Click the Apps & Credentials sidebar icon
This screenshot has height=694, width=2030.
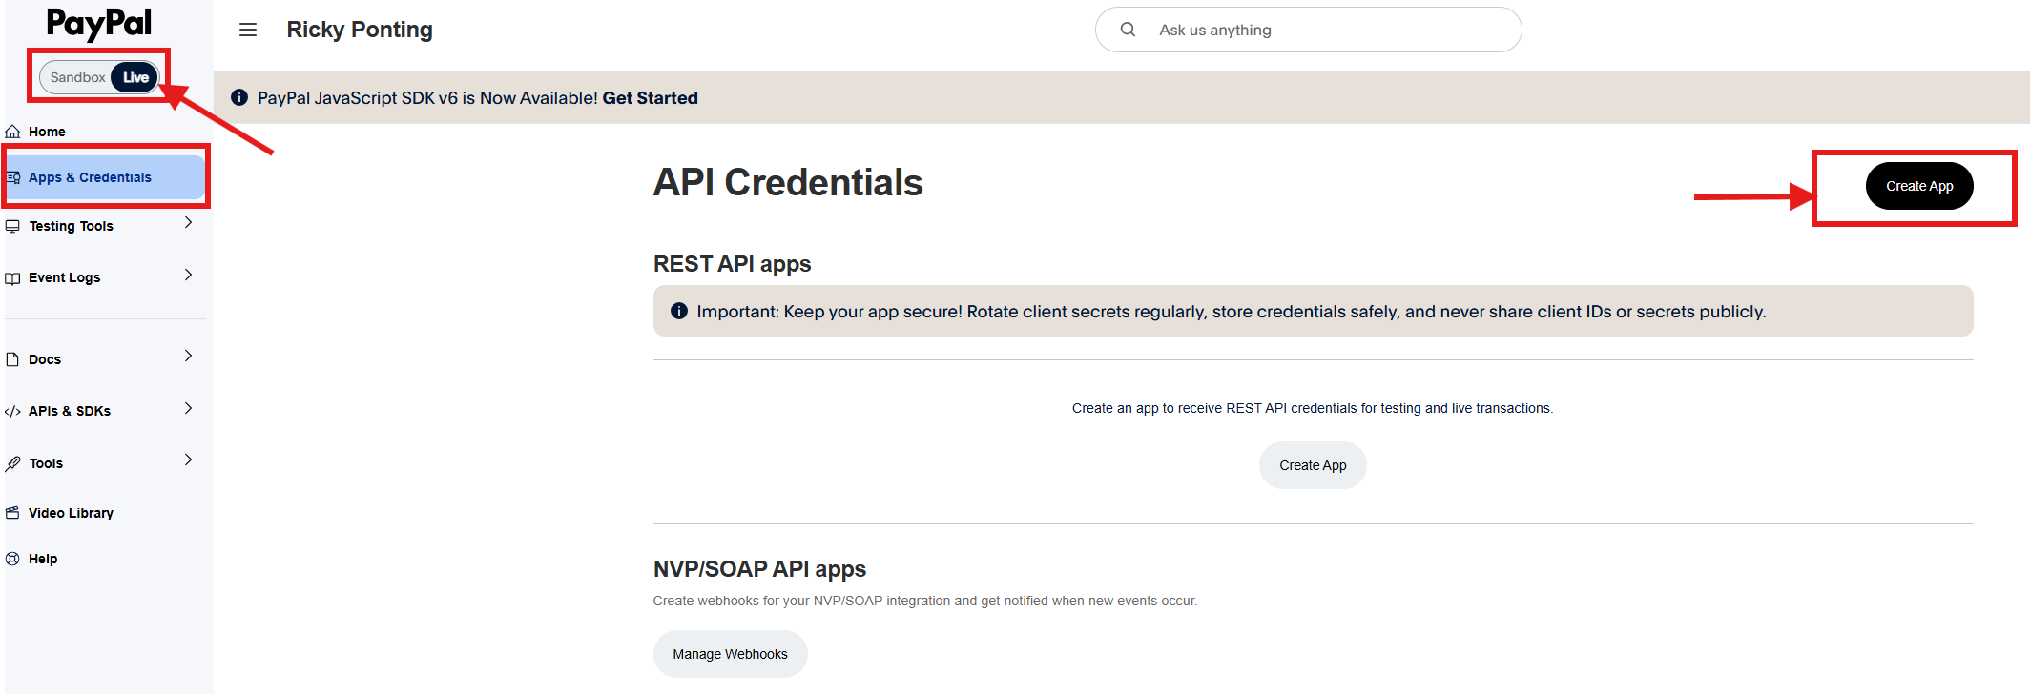(13, 177)
